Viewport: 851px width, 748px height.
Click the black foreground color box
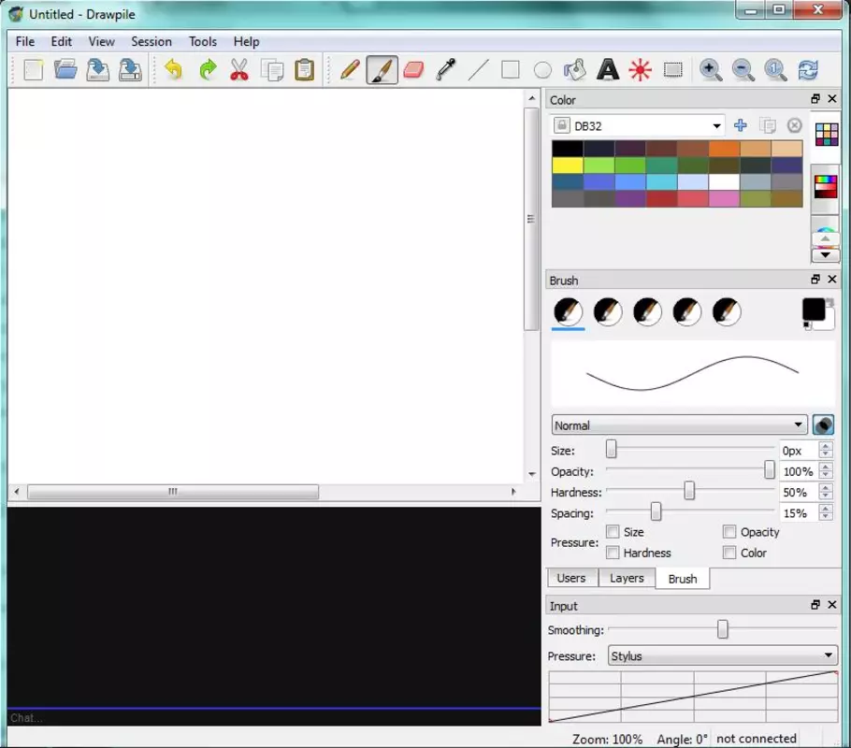(x=813, y=309)
